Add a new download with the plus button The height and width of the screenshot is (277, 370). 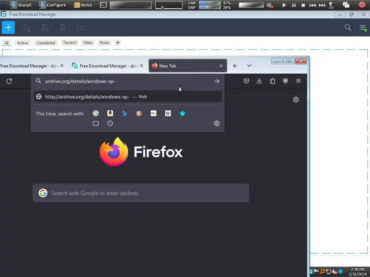coord(8,27)
